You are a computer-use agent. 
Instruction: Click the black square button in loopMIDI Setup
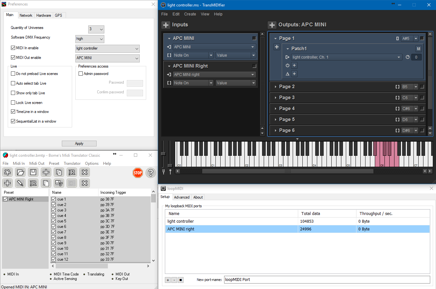[x=181, y=280]
